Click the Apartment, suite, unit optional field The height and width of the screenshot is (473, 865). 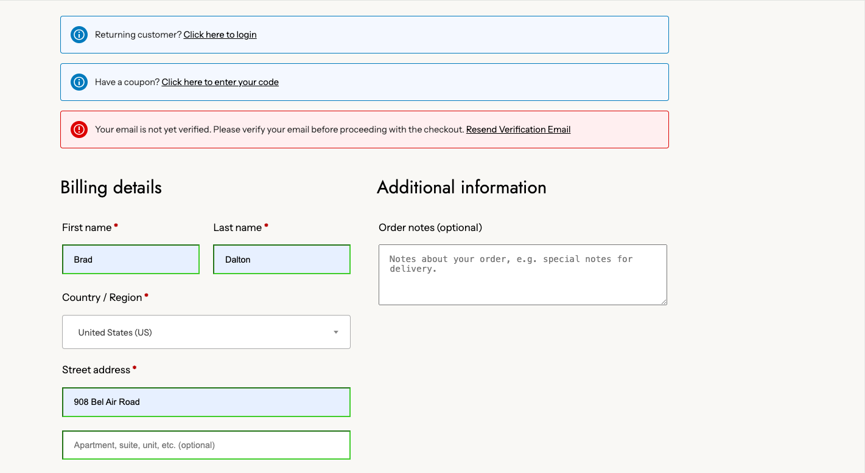206,445
